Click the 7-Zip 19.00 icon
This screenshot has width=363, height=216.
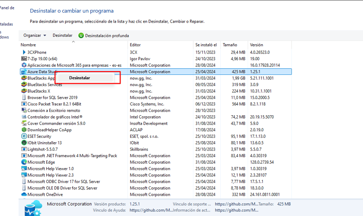click(x=24, y=59)
